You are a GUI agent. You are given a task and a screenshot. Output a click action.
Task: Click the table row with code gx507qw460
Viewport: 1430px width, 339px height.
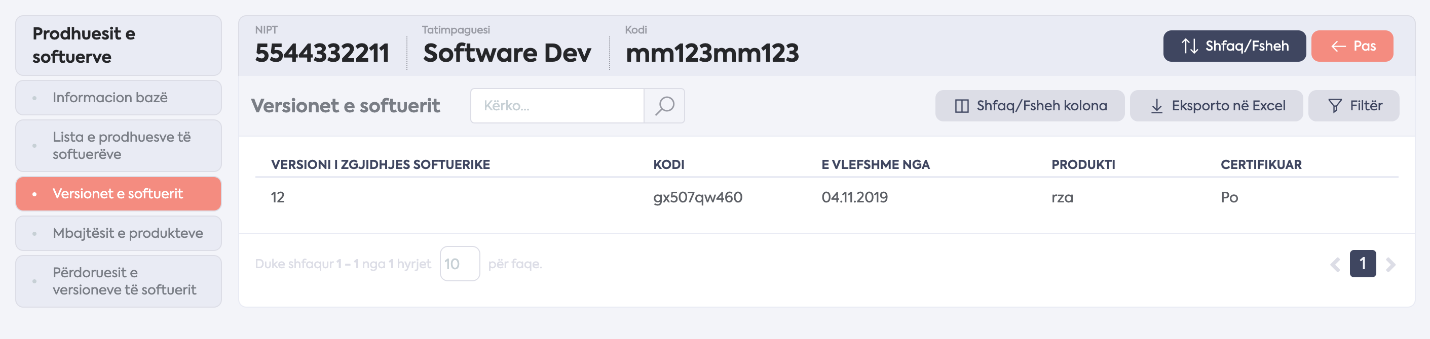(697, 197)
